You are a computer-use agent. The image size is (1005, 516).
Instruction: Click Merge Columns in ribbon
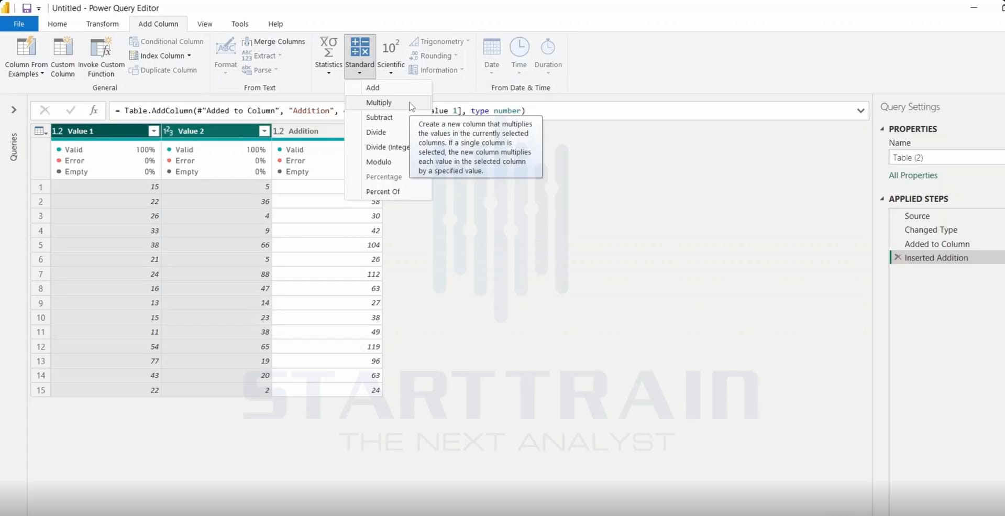[273, 41]
